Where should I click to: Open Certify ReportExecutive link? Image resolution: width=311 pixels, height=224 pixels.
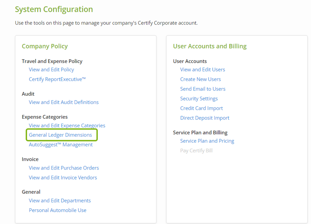(x=57, y=79)
